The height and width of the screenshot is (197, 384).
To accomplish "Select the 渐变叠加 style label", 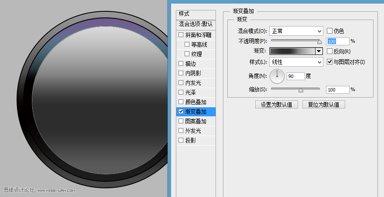I will pos(195,112).
